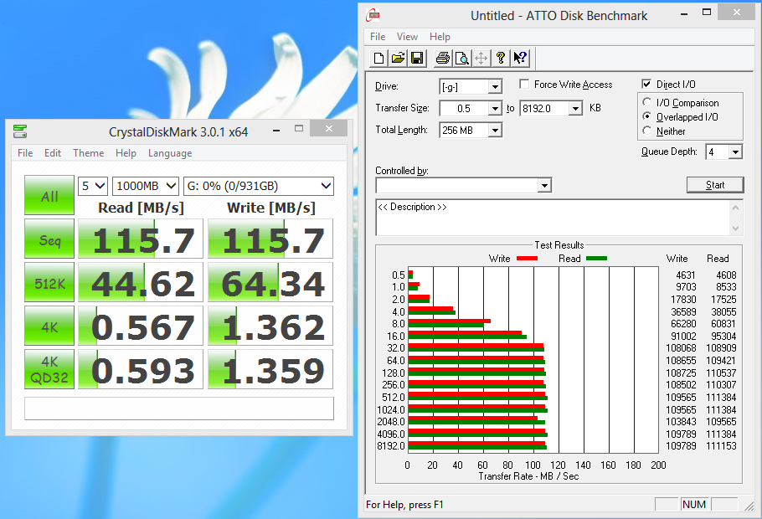Image resolution: width=762 pixels, height=519 pixels.
Task: Open the drive selector G: 0% (0/931GB)
Action: point(259,186)
